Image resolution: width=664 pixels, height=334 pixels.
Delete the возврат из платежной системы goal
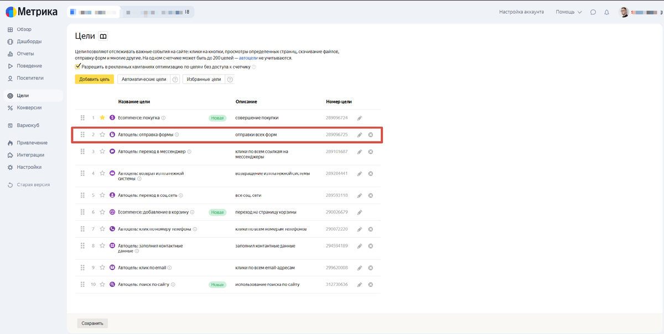371,174
